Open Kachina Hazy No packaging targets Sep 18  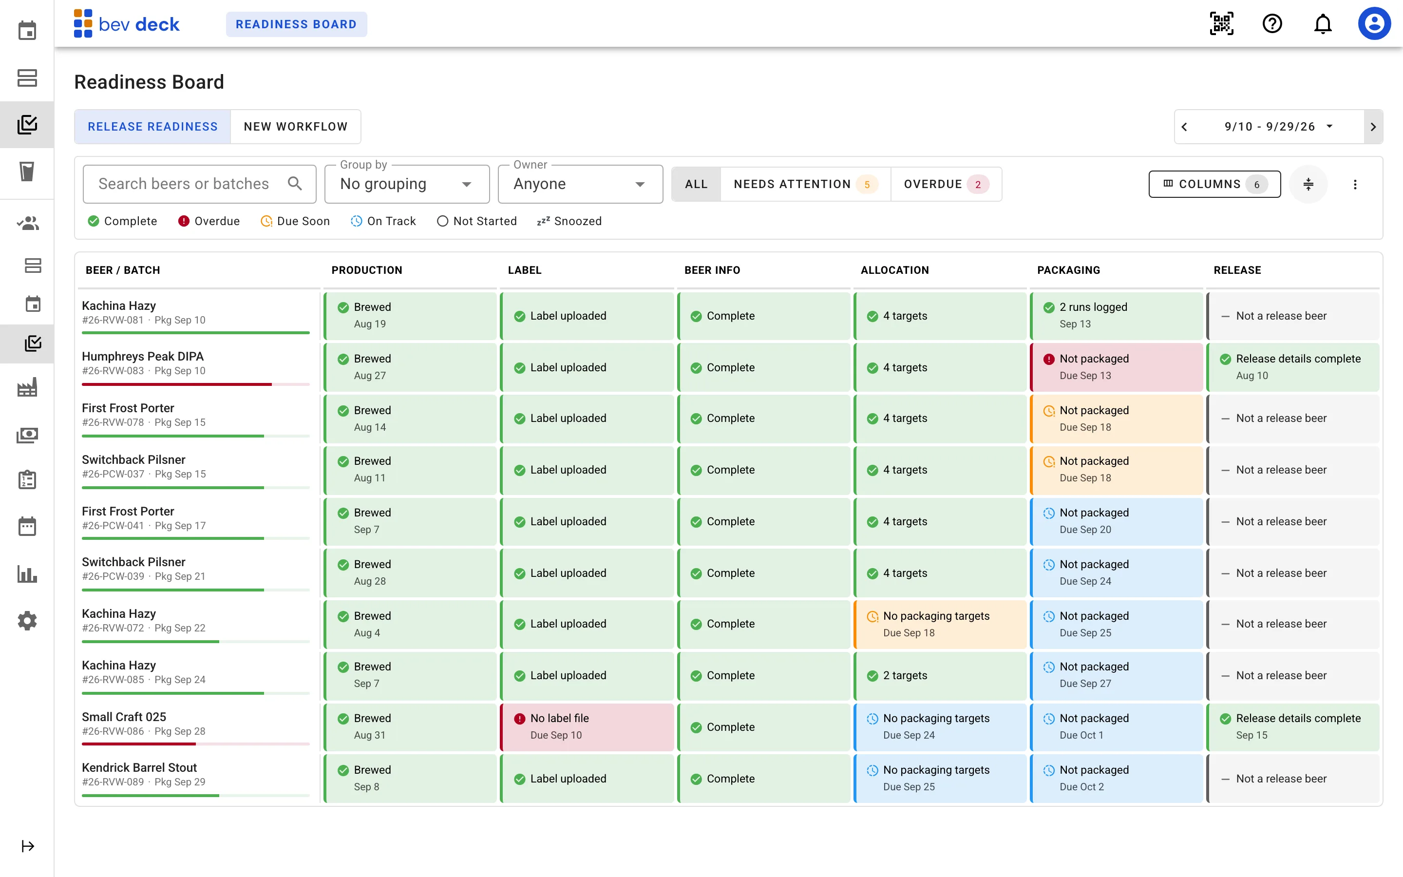pyautogui.click(x=940, y=624)
